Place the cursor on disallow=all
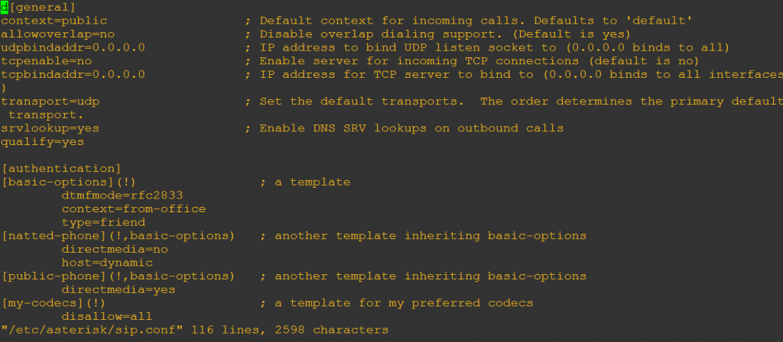783x342 pixels. 107,317
